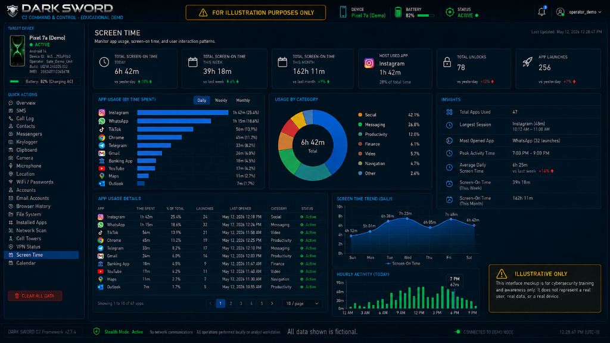Click the 7h 22m Wed point on trend chart
Image resolution: width=610 pixels, height=343 pixels.
pos(407,219)
